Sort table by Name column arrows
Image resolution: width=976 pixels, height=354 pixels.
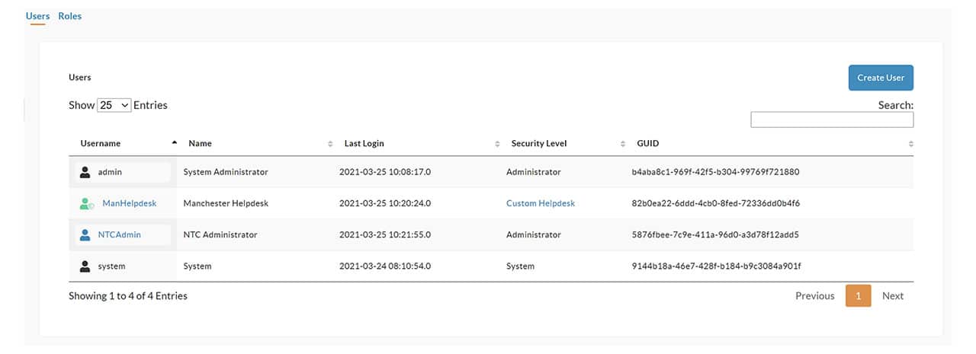[x=330, y=144]
